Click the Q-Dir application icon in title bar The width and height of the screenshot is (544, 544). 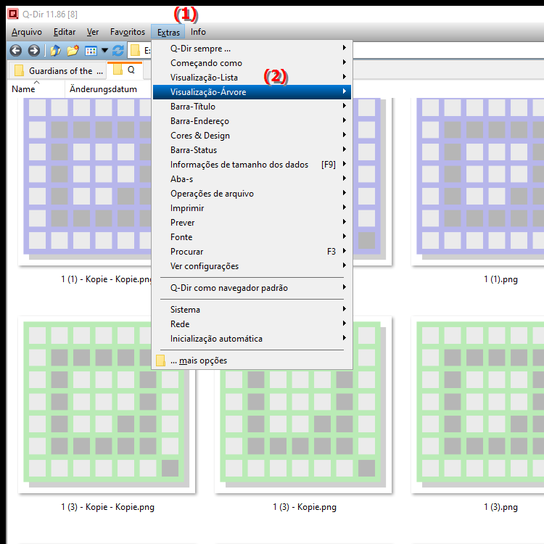13,14
